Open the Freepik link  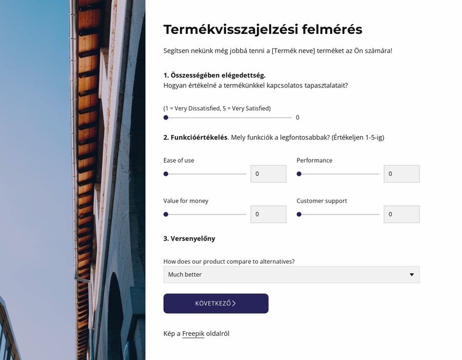[193, 334]
